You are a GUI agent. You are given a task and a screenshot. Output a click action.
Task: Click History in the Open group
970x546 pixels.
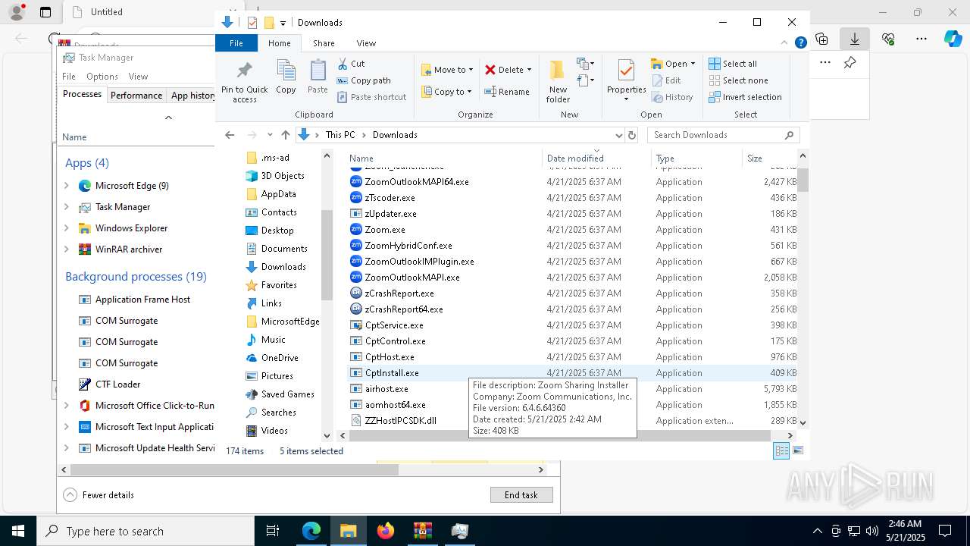[x=671, y=97]
